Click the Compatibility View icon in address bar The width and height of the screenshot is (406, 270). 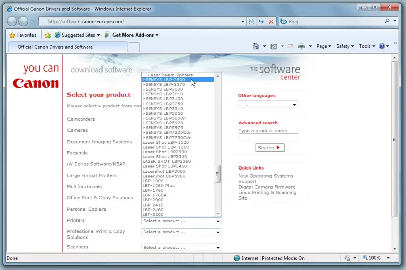251,22
